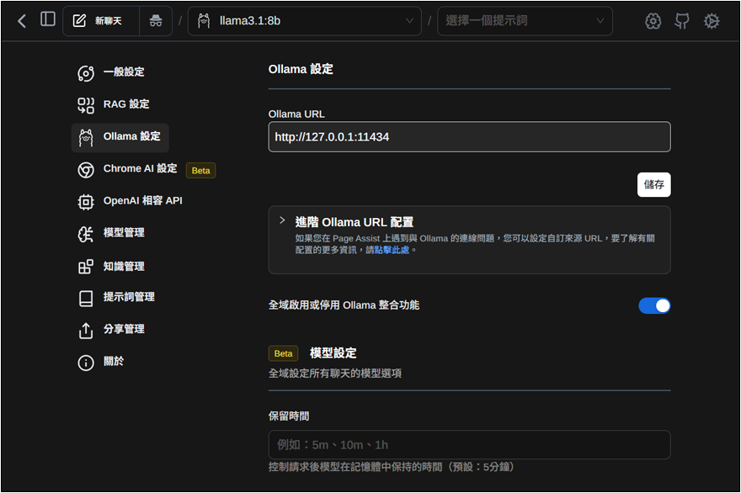Click the 分享管理 share icon
Viewport: 741px width, 493px height.
tap(86, 331)
